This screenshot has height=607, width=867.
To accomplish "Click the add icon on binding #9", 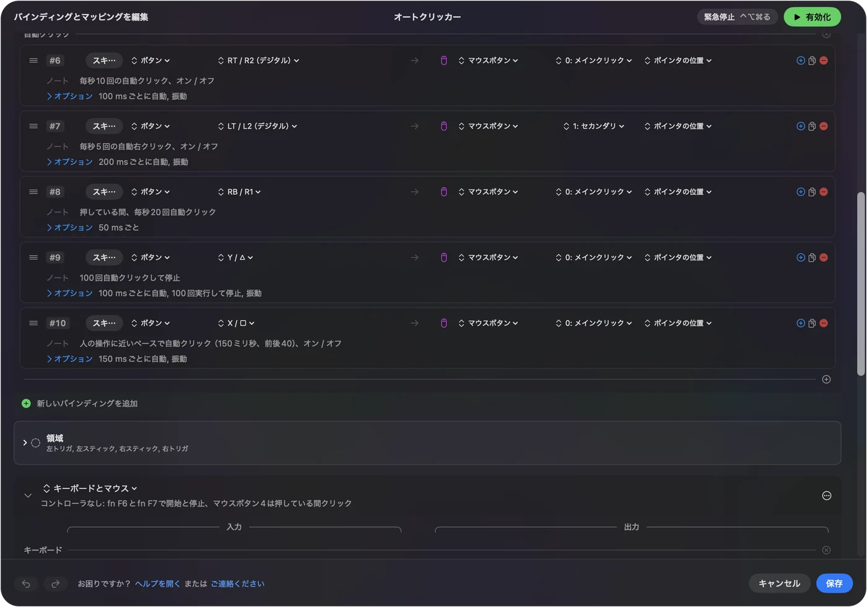I will coord(801,257).
